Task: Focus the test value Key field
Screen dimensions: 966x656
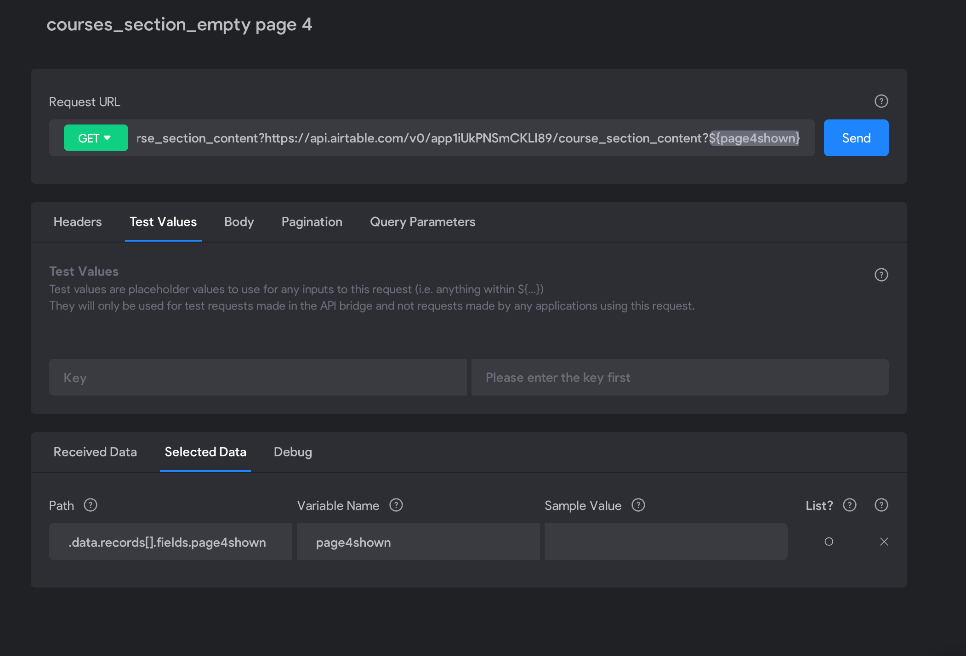Action: 258,377
